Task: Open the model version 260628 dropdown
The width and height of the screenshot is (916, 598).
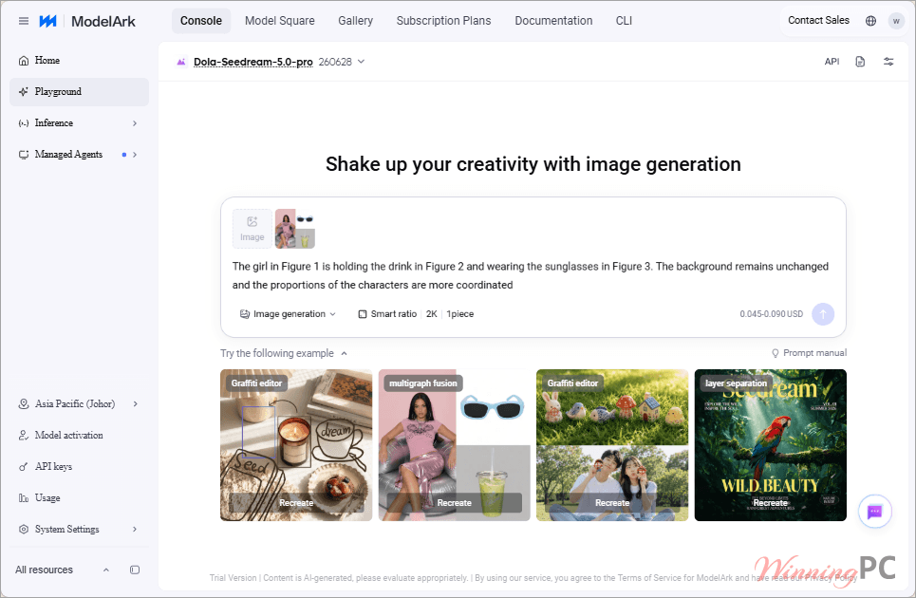Action: pos(342,62)
